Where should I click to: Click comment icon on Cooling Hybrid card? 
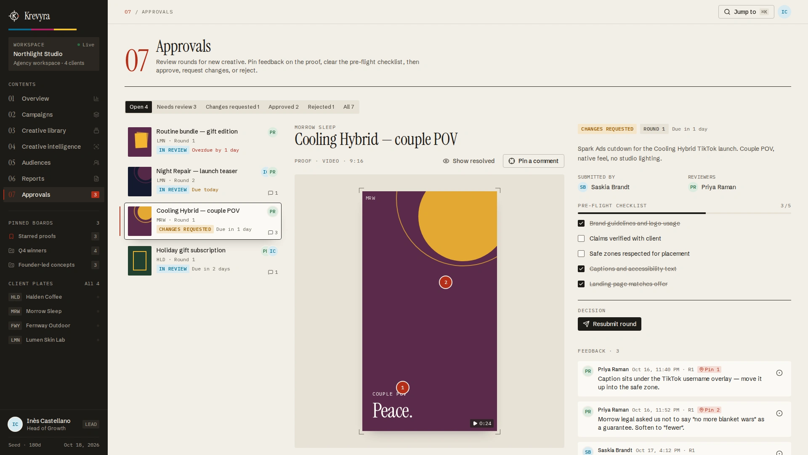[x=271, y=233]
